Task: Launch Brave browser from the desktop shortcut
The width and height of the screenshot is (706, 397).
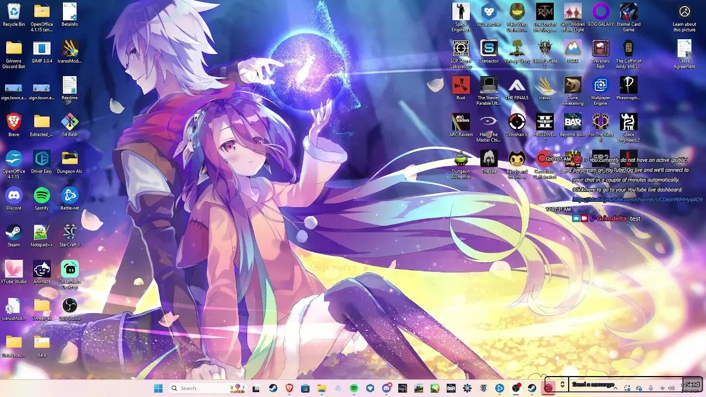Action: [x=14, y=126]
